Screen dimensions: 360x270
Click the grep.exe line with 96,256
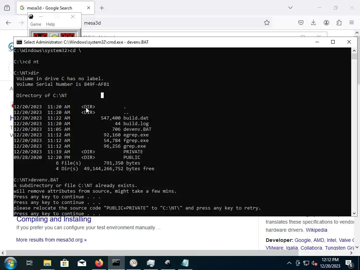point(80,146)
